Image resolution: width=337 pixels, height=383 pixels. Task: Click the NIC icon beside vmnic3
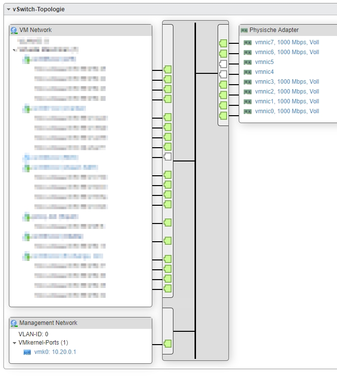tap(248, 82)
